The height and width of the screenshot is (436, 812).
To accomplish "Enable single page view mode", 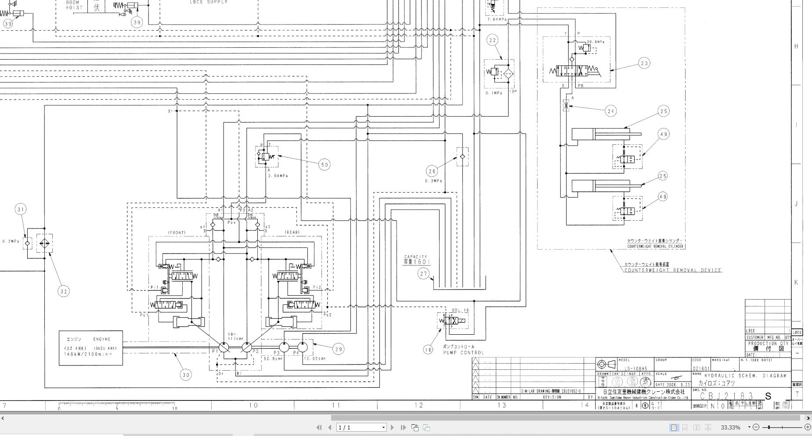I will 674,427.
